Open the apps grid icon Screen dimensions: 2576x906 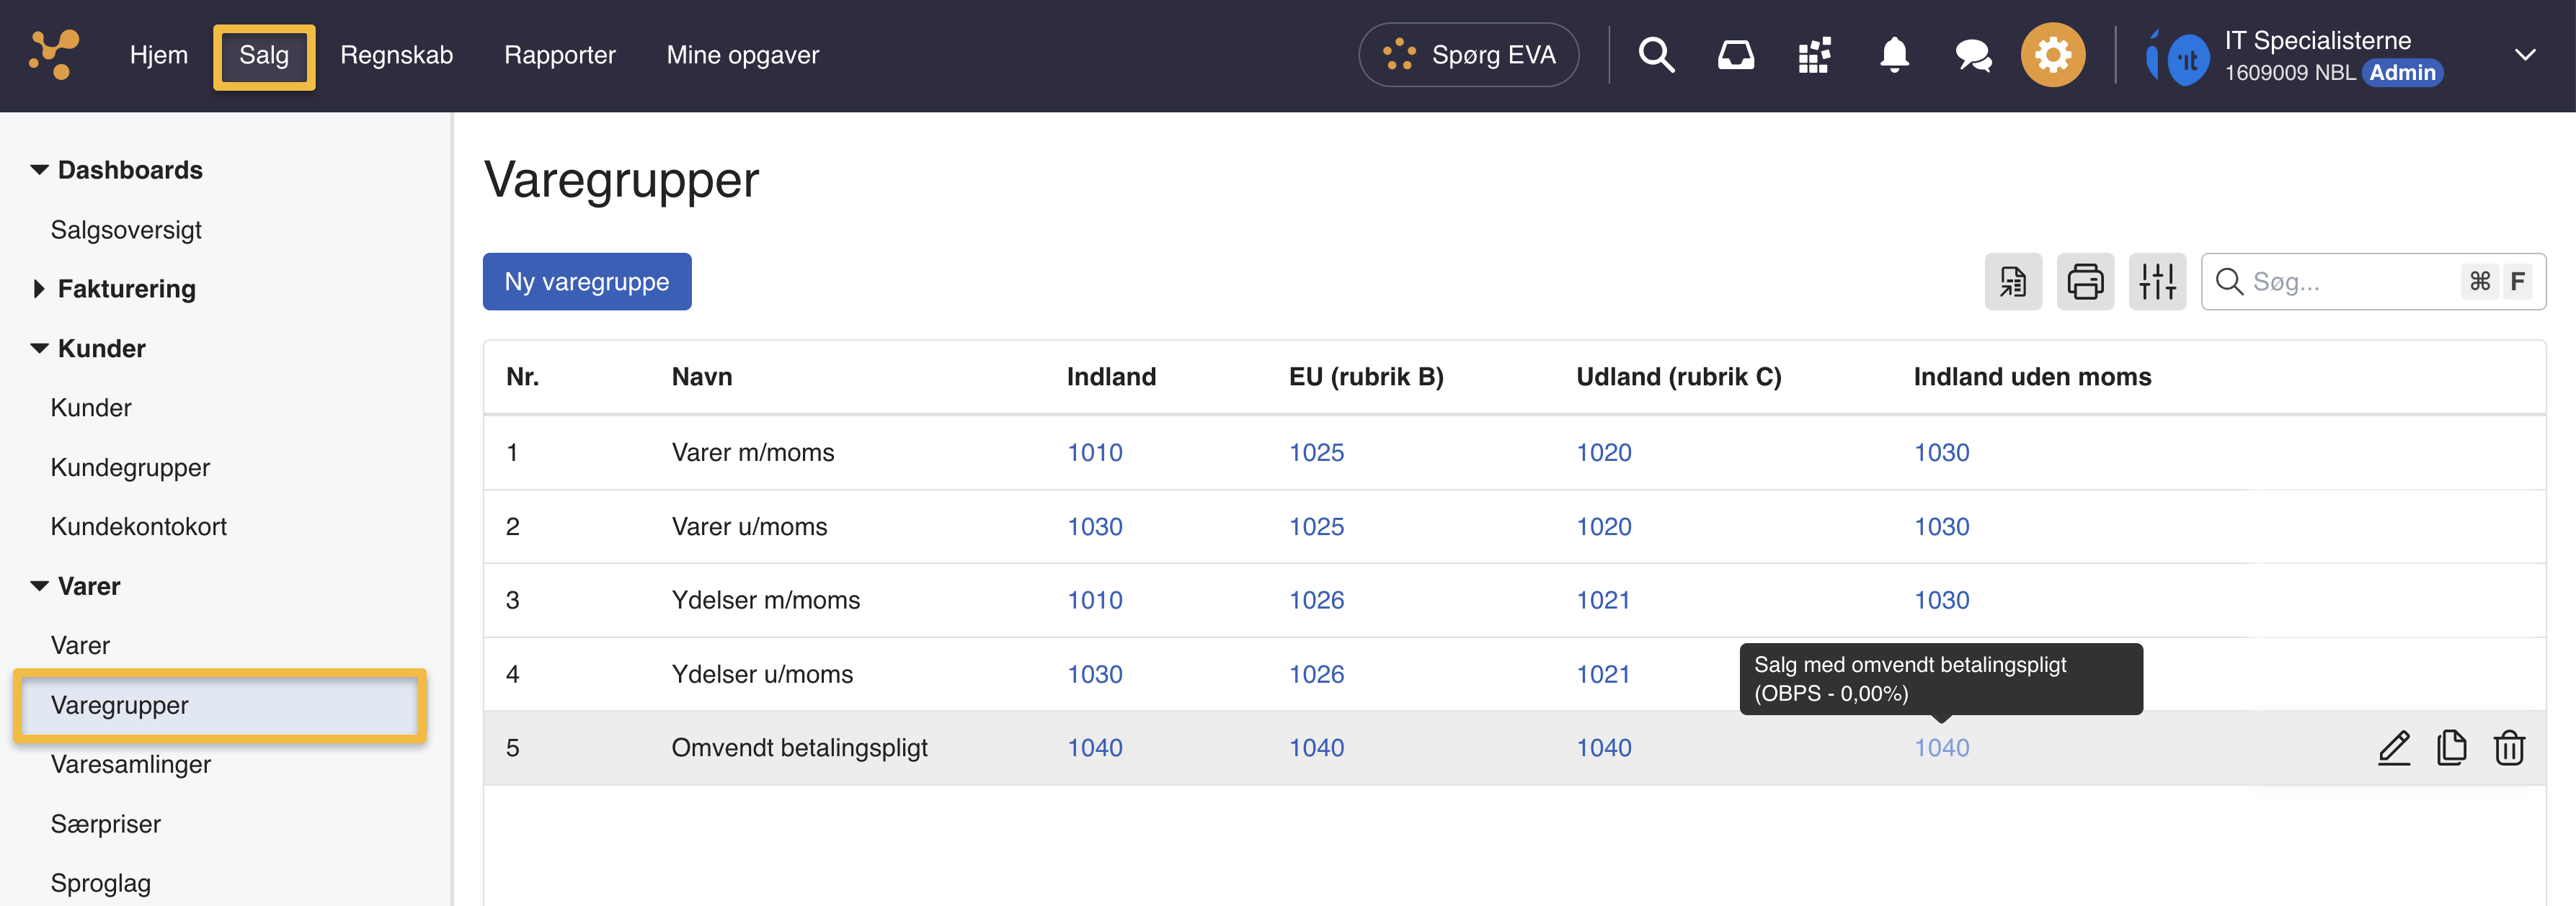click(x=1814, y=54)
